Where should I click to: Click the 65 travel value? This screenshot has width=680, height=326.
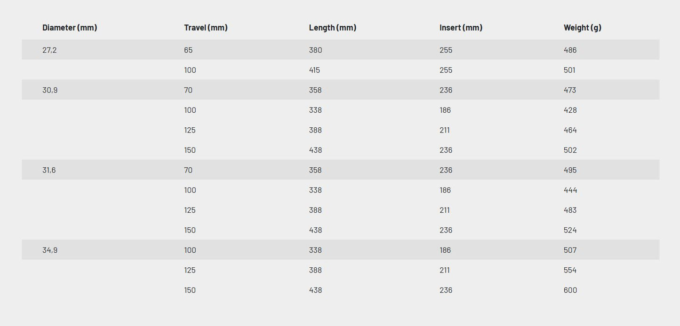coord(188,50)
